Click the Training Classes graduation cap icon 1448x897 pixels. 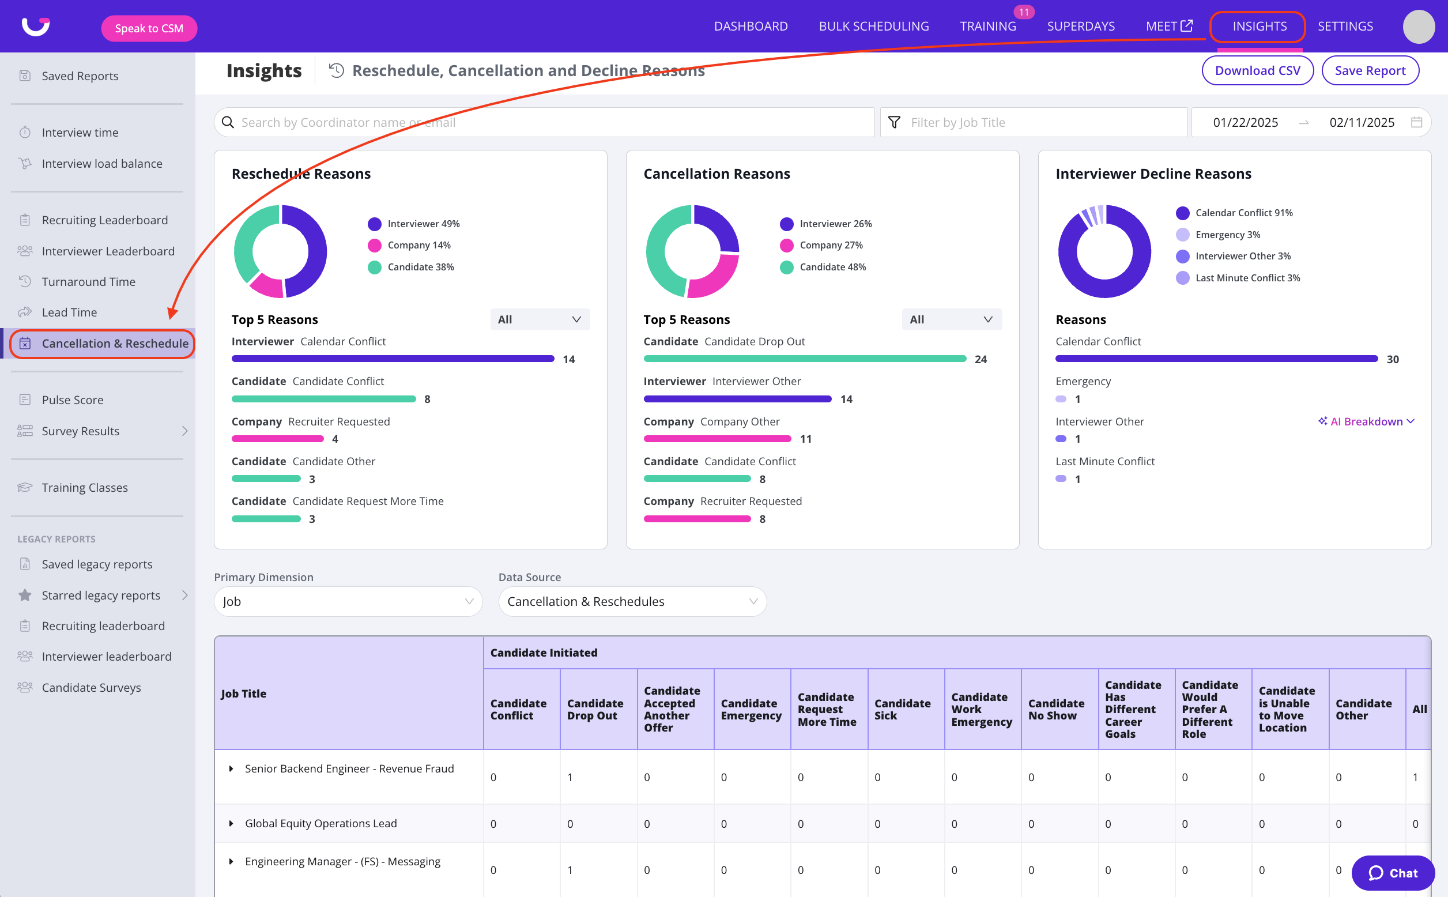click(x=25, y=487)
